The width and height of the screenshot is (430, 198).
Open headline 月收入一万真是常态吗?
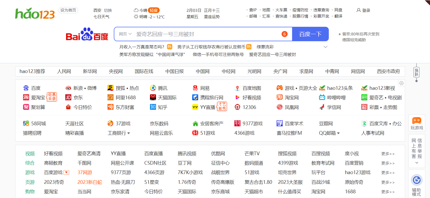tap(142, 47)
